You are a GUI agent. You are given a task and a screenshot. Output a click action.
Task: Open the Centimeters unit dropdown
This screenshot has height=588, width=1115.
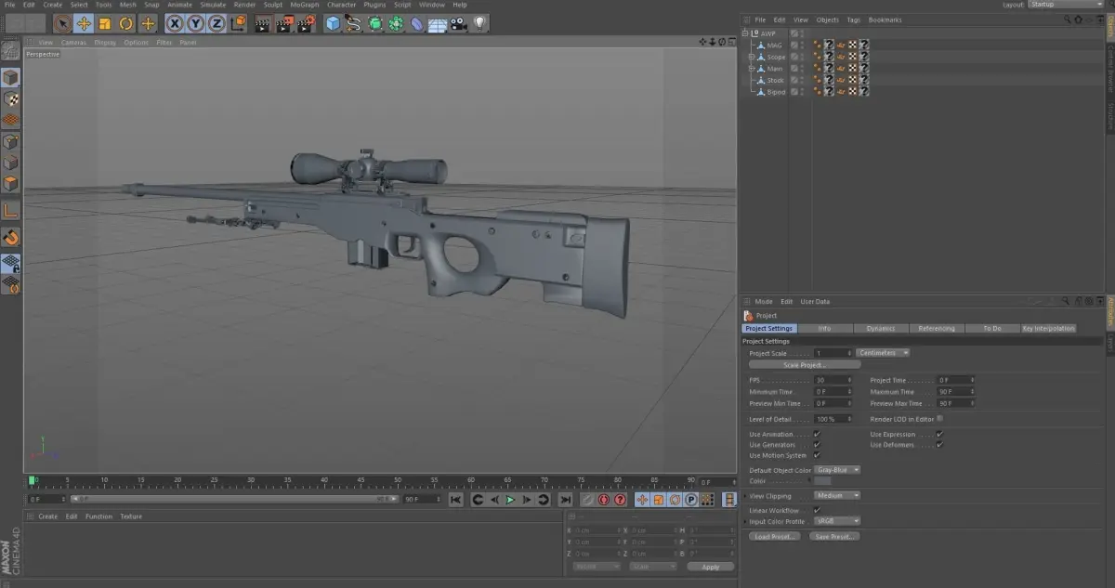coord(883,353)
